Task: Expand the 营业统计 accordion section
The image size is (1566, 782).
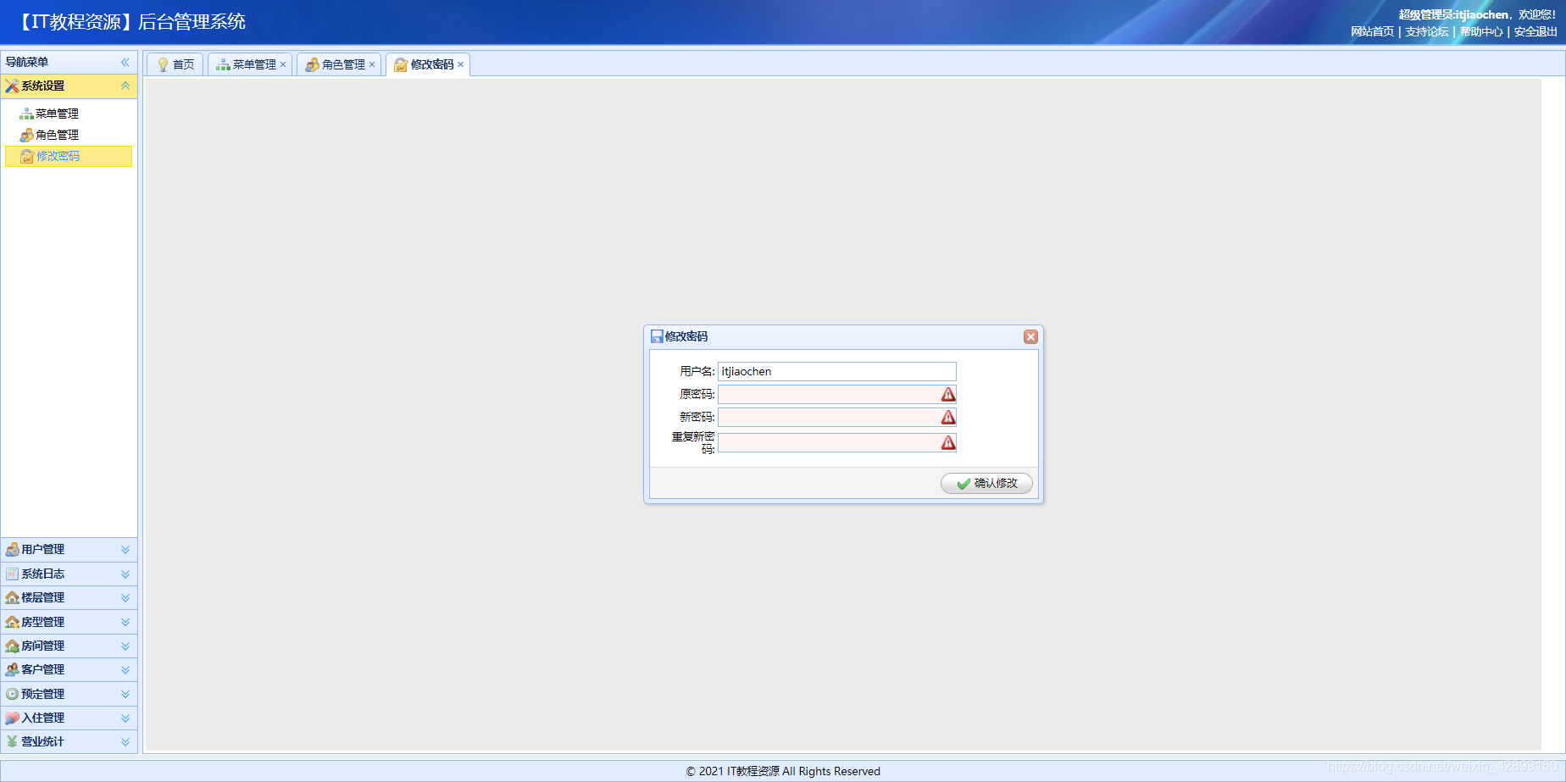Action: coord(69,741)
